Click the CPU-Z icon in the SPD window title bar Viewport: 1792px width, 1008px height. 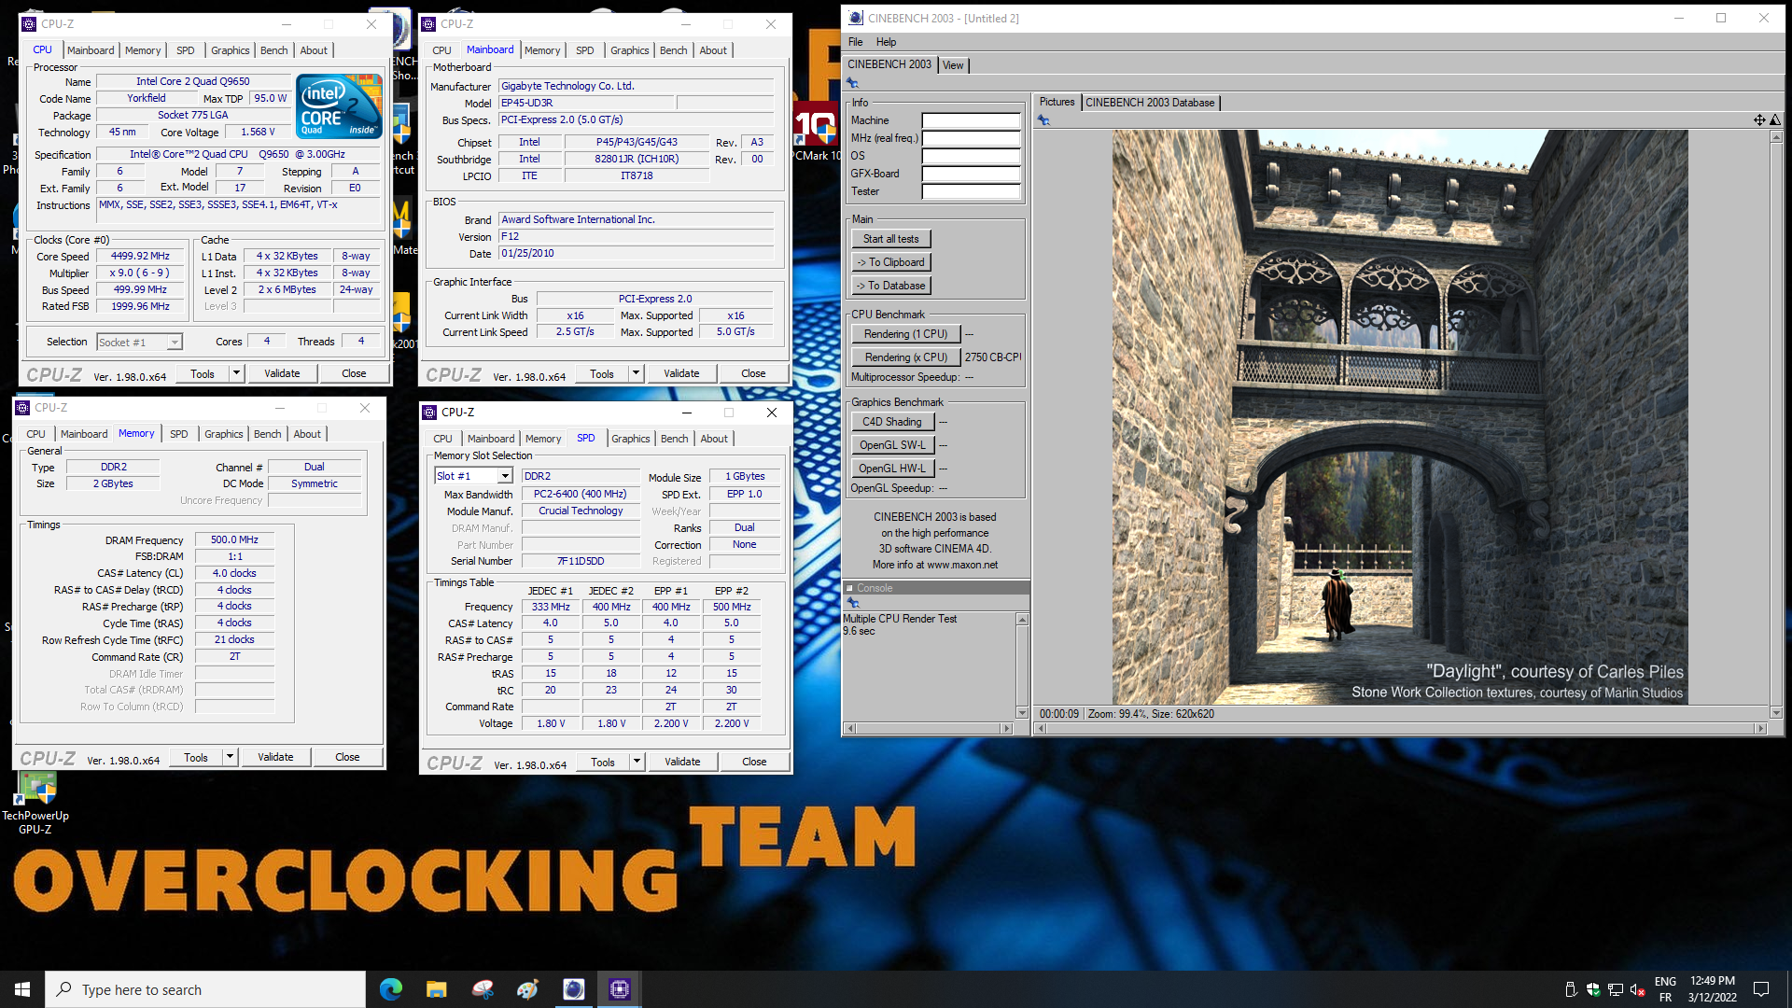pyautogui.click(x=429, y=413)
